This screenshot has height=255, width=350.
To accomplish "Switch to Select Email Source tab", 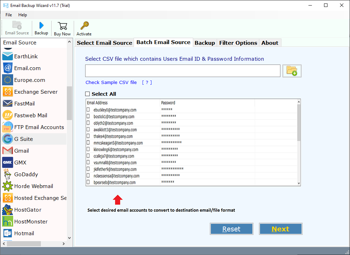I will point(105,43).
